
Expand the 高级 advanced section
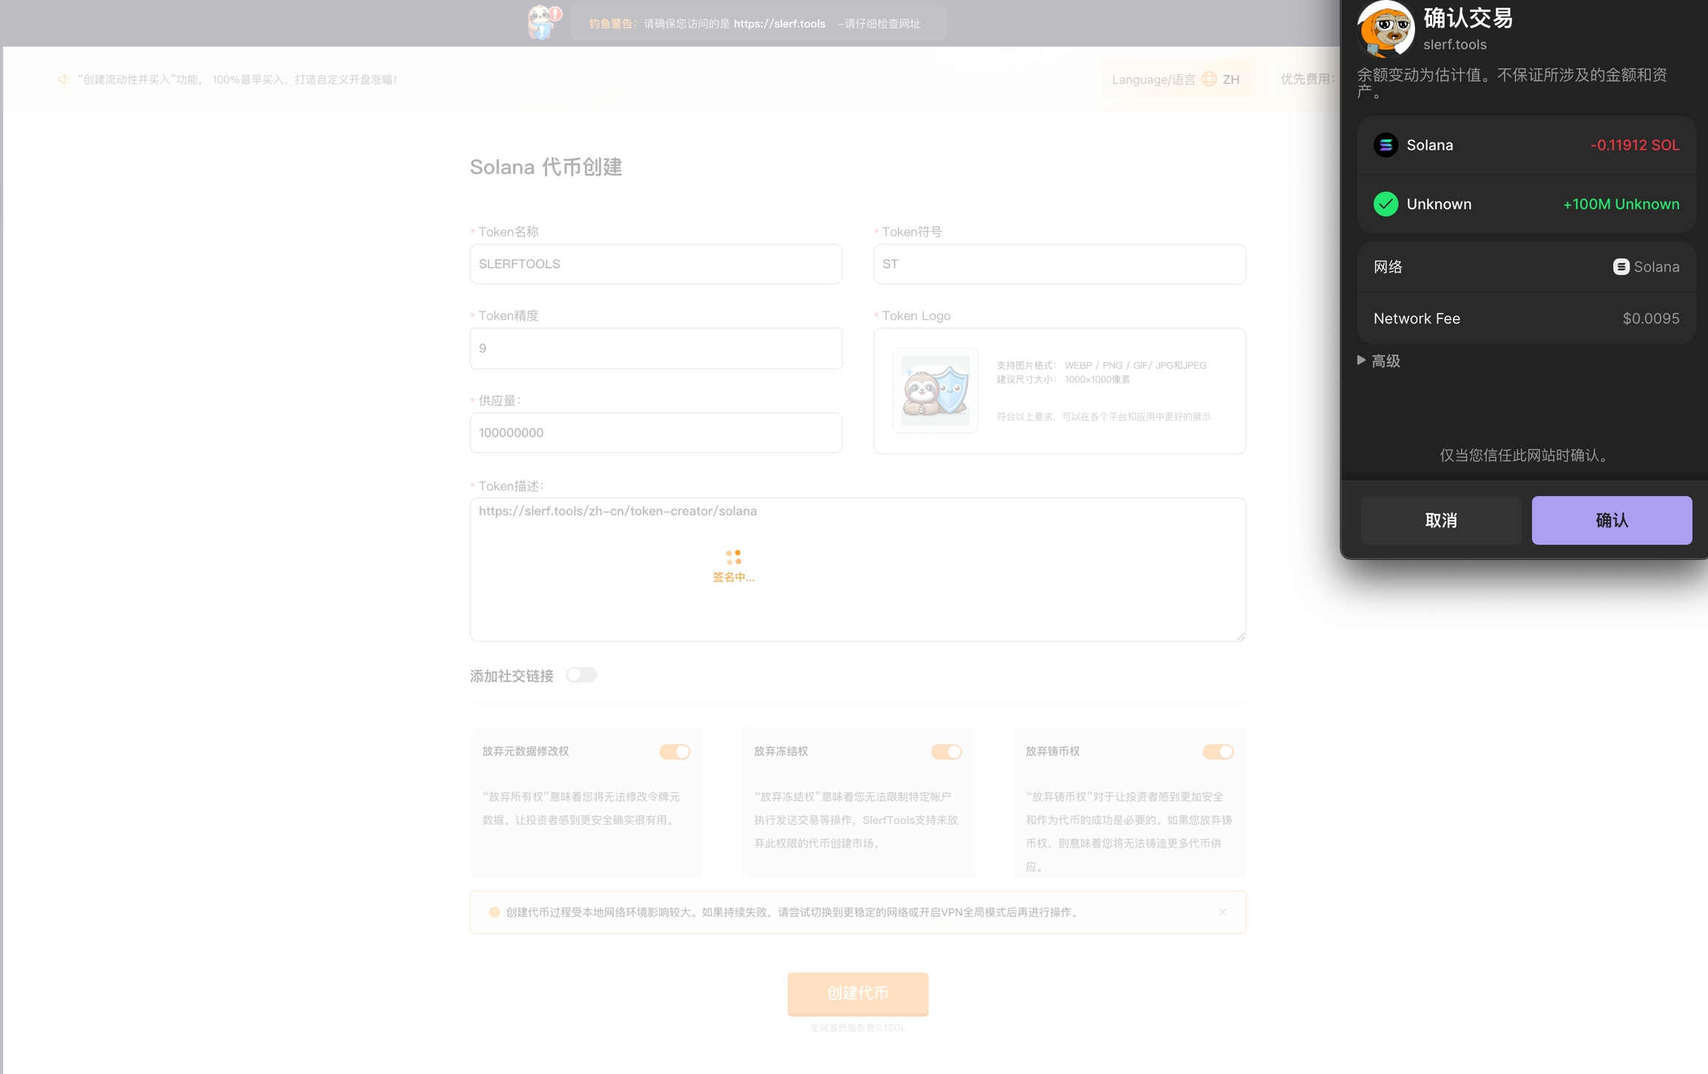click(1379, 361)
